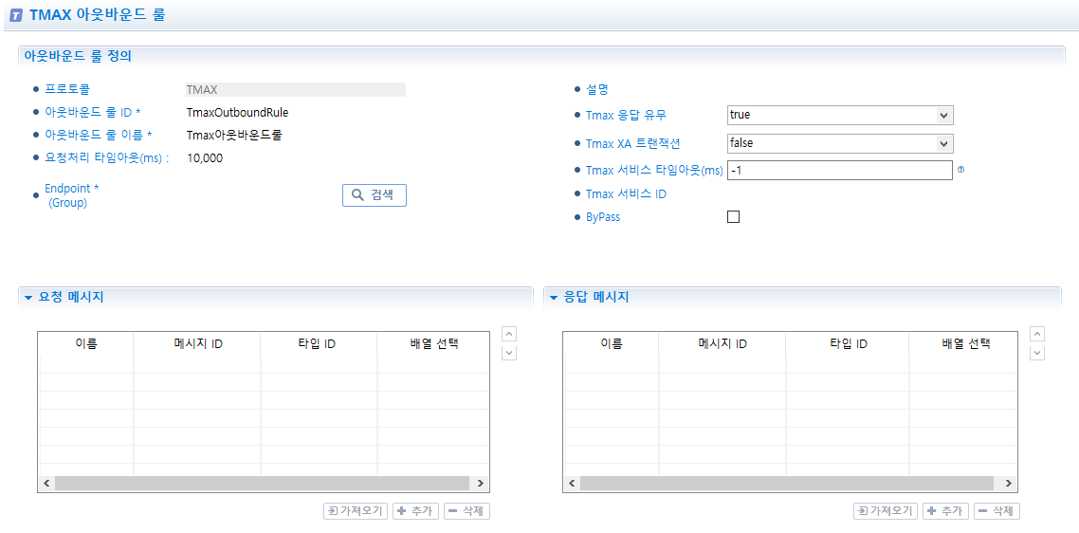1079x533 pixels.
Task: Click 가져오기 under 요청 메시지 table
Action: (356, 511)
